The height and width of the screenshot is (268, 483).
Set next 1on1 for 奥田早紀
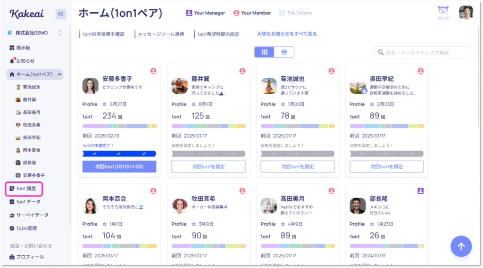(x=387, y=166)
